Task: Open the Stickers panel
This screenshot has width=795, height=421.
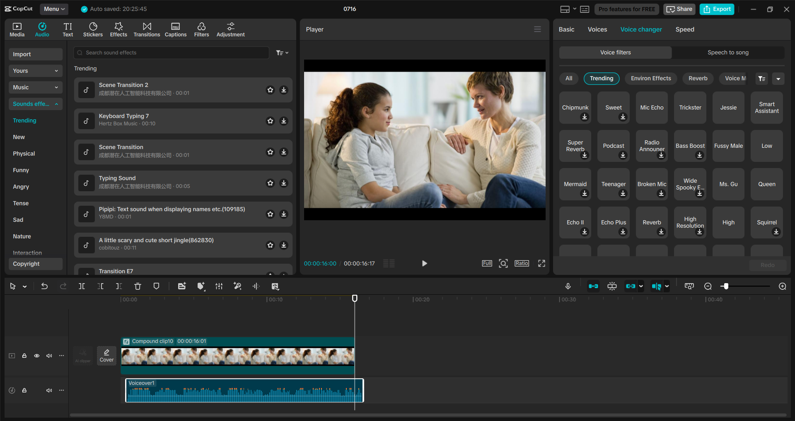Action: [93, 29]
